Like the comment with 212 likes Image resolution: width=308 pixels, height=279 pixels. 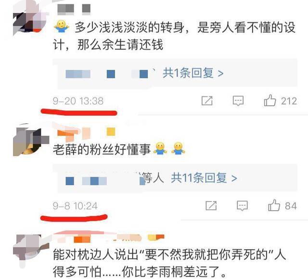[270, 101]
